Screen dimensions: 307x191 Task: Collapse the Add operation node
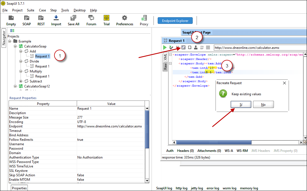(21, 51)
